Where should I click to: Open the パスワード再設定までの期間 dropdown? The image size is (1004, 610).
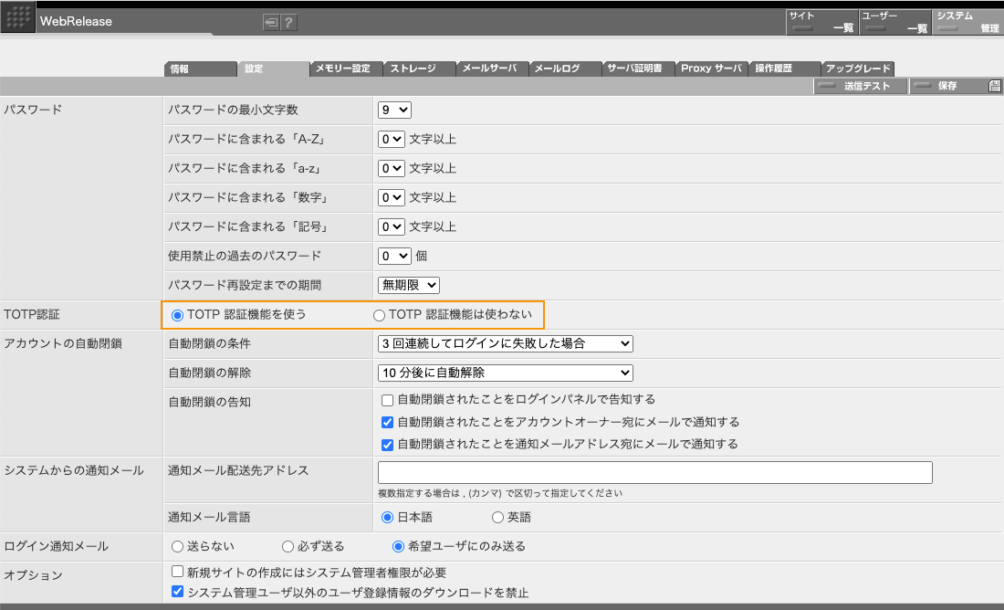pos(408,285)
